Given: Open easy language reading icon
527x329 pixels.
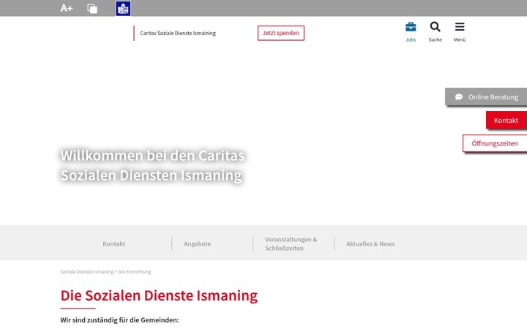Looking at the screenshot, I should (123, 8).
